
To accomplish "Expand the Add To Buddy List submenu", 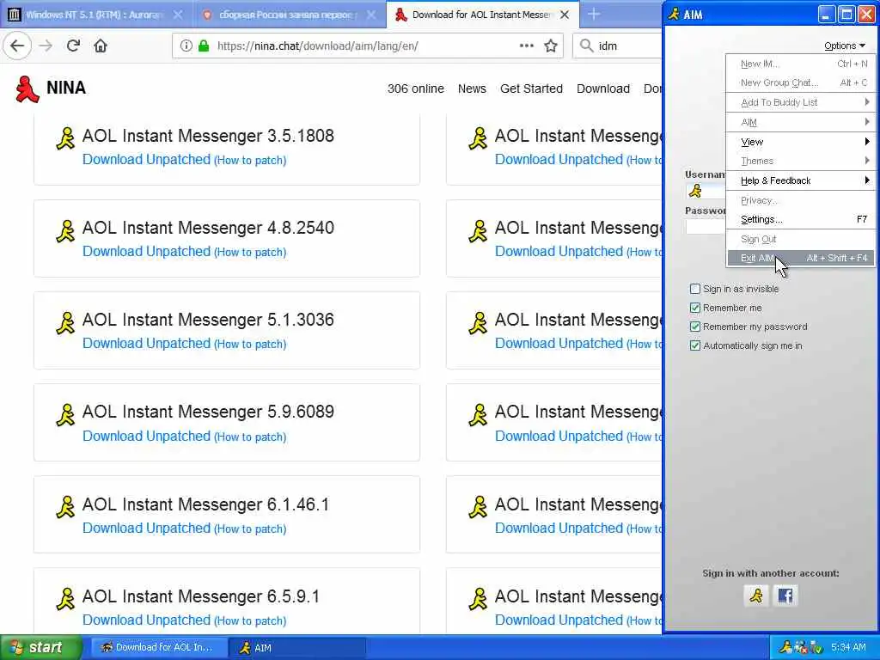I will 800,102.
